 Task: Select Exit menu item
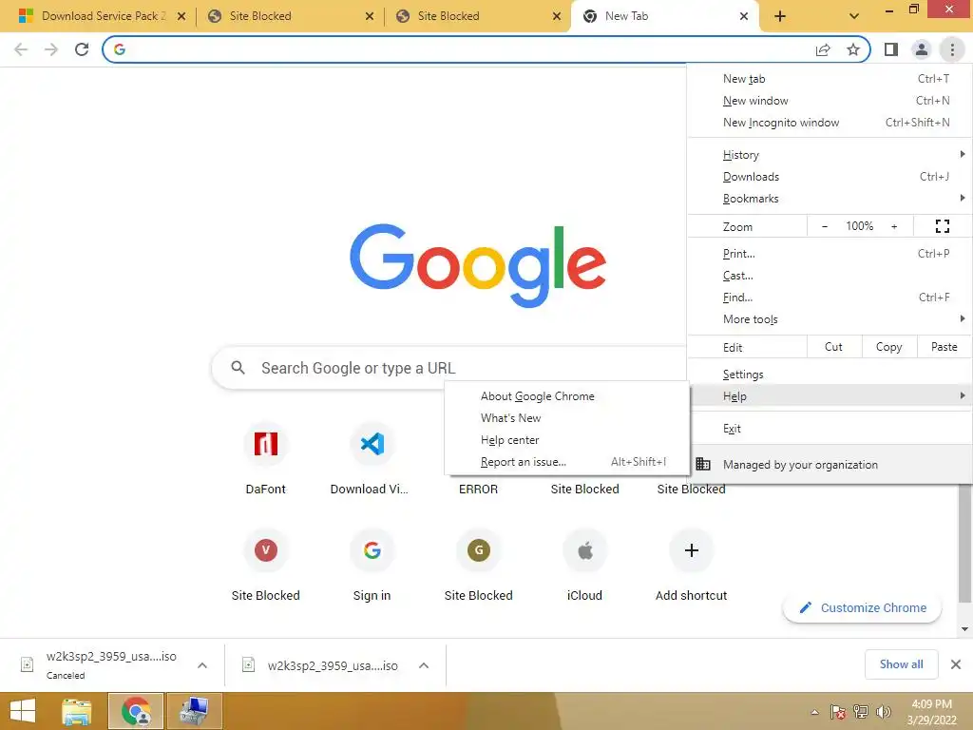[x=830, y=429]
